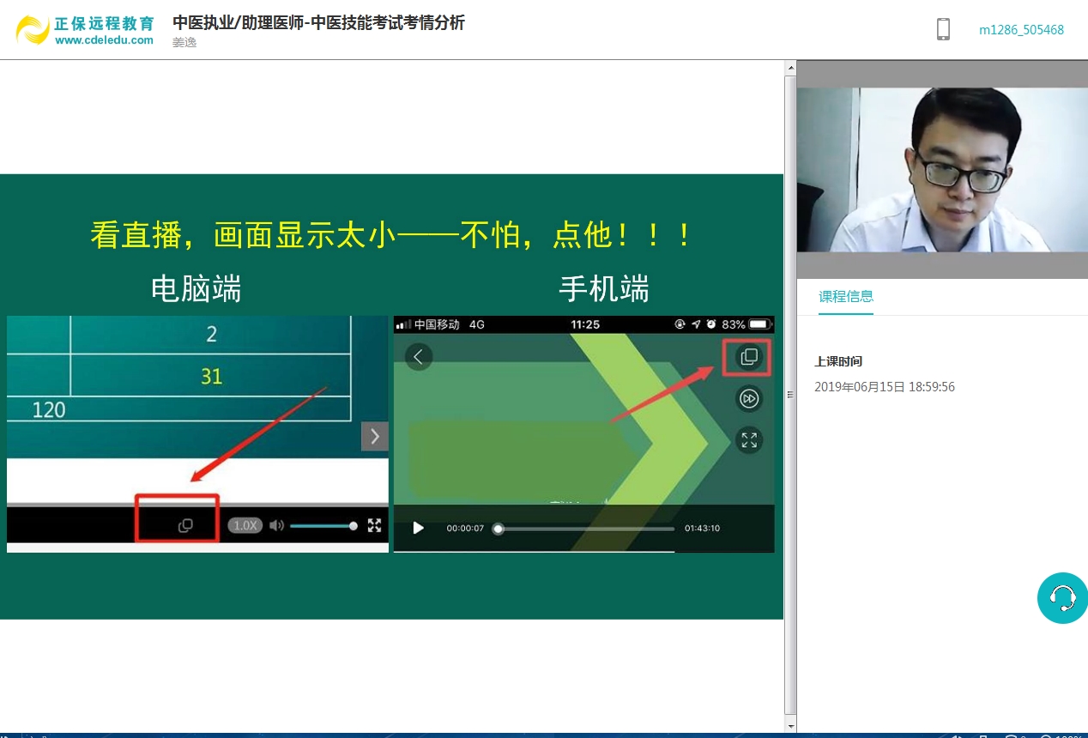Click the volume slider in PC player
Viewport: 1088px width, 738px height.
[323, 525]
